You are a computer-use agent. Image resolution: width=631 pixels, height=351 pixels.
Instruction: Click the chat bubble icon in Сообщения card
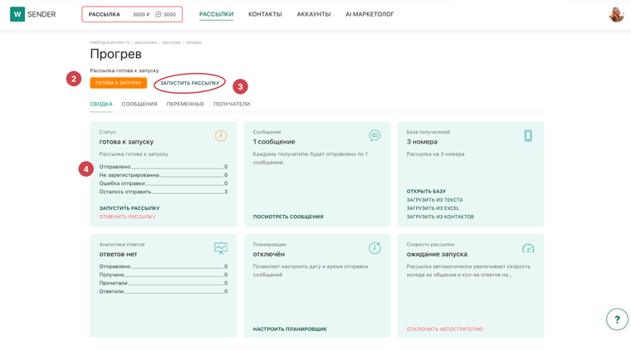point(374,135)
